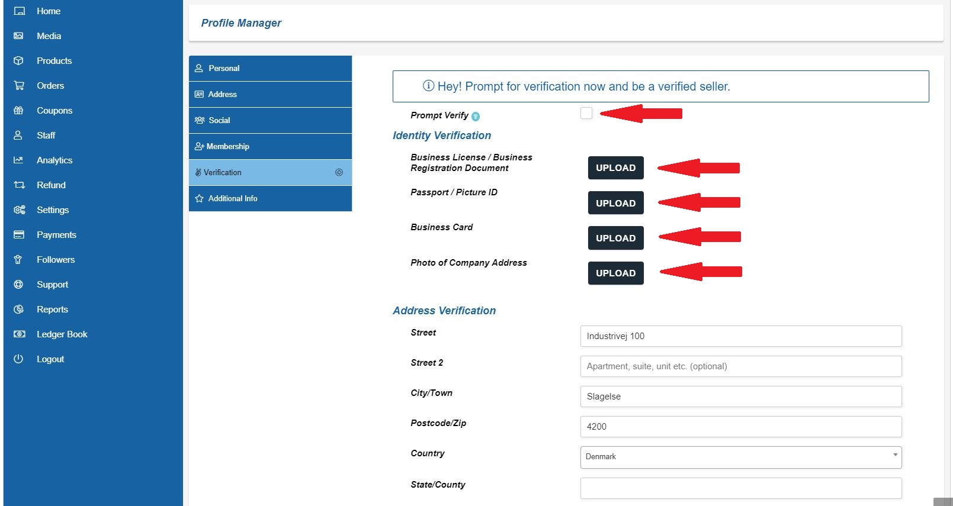Click the Logout power icon
Image resolution: width=953 pixels, height=506 pixels.
click(18, 359)
